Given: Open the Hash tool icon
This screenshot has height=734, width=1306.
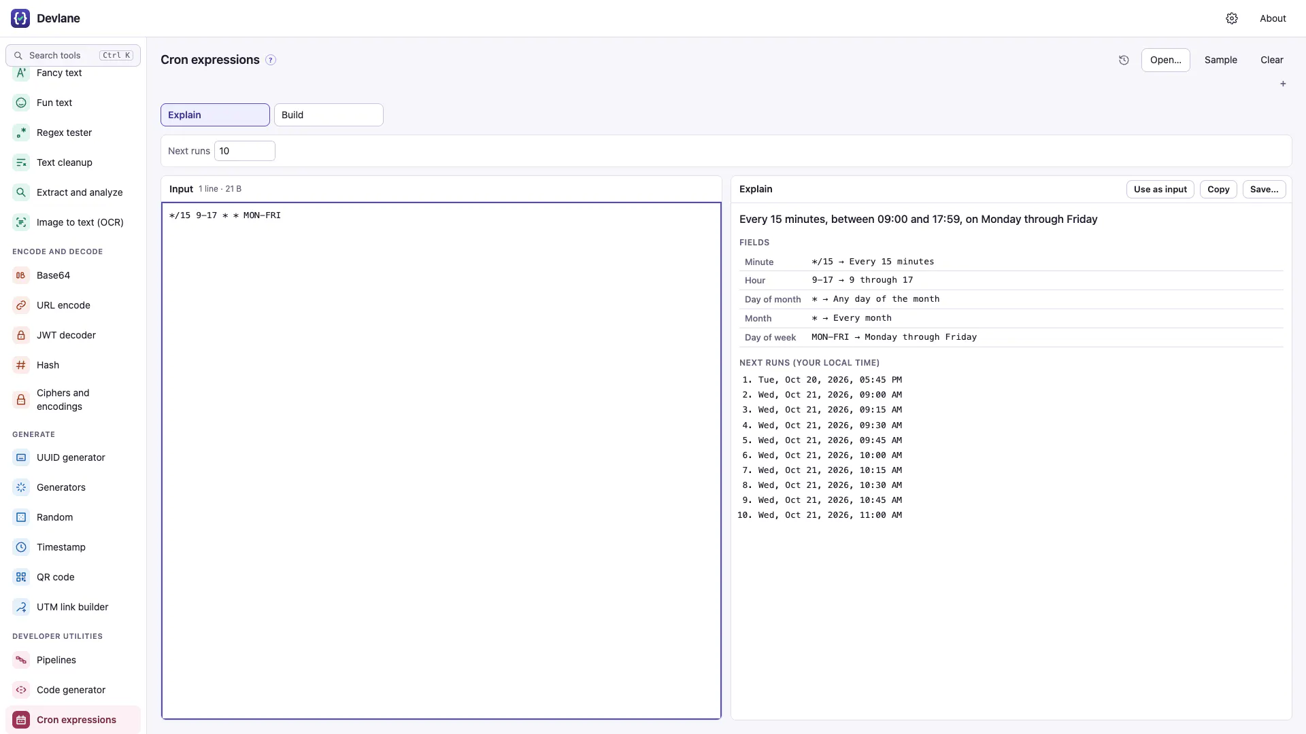Looking at the screenshot, I should (x=21, y=365).
